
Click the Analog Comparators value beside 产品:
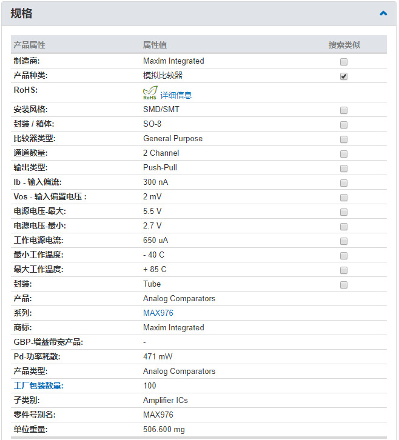pos(179,298)
